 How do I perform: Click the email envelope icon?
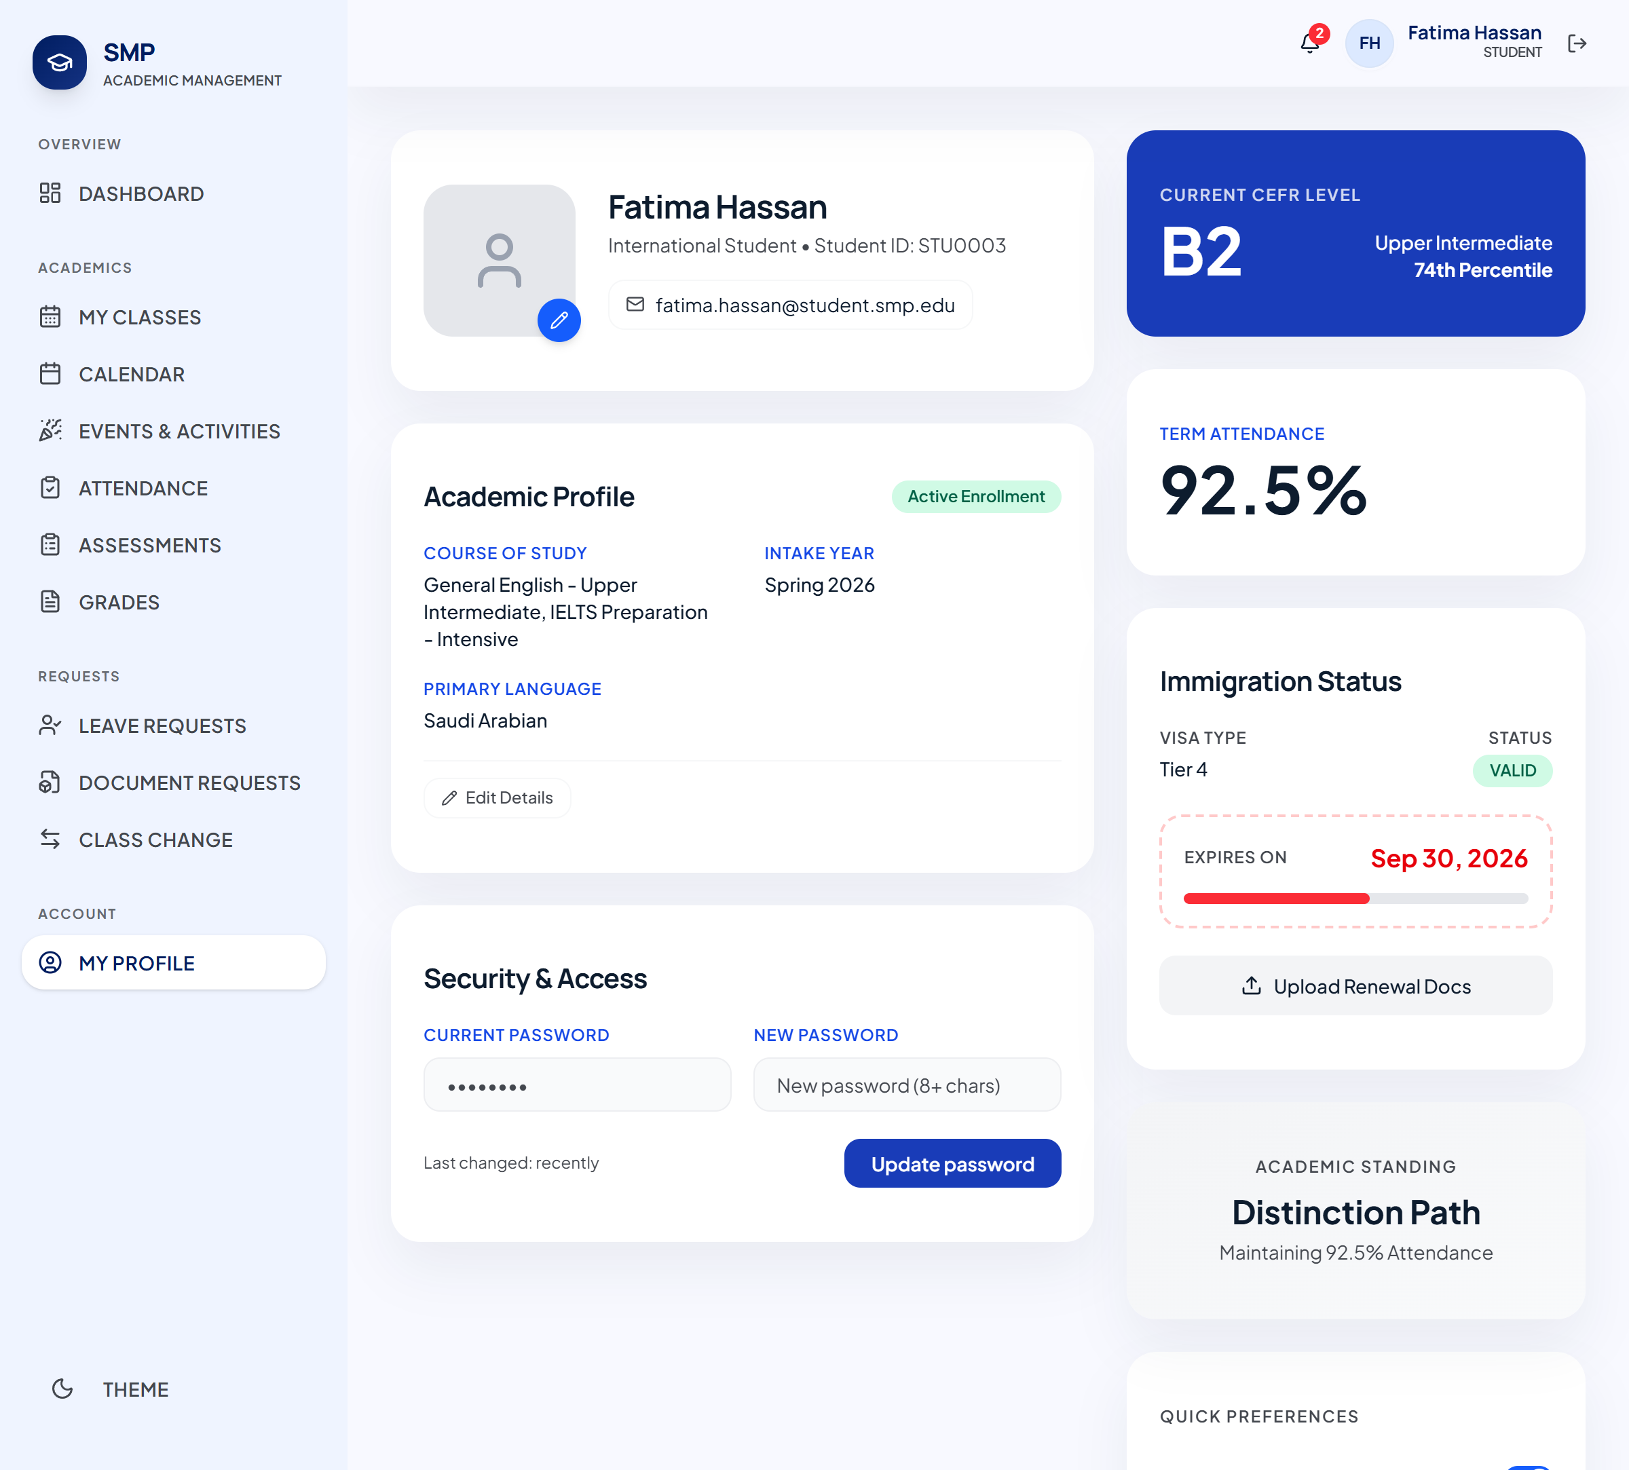(x=635, y=305)
